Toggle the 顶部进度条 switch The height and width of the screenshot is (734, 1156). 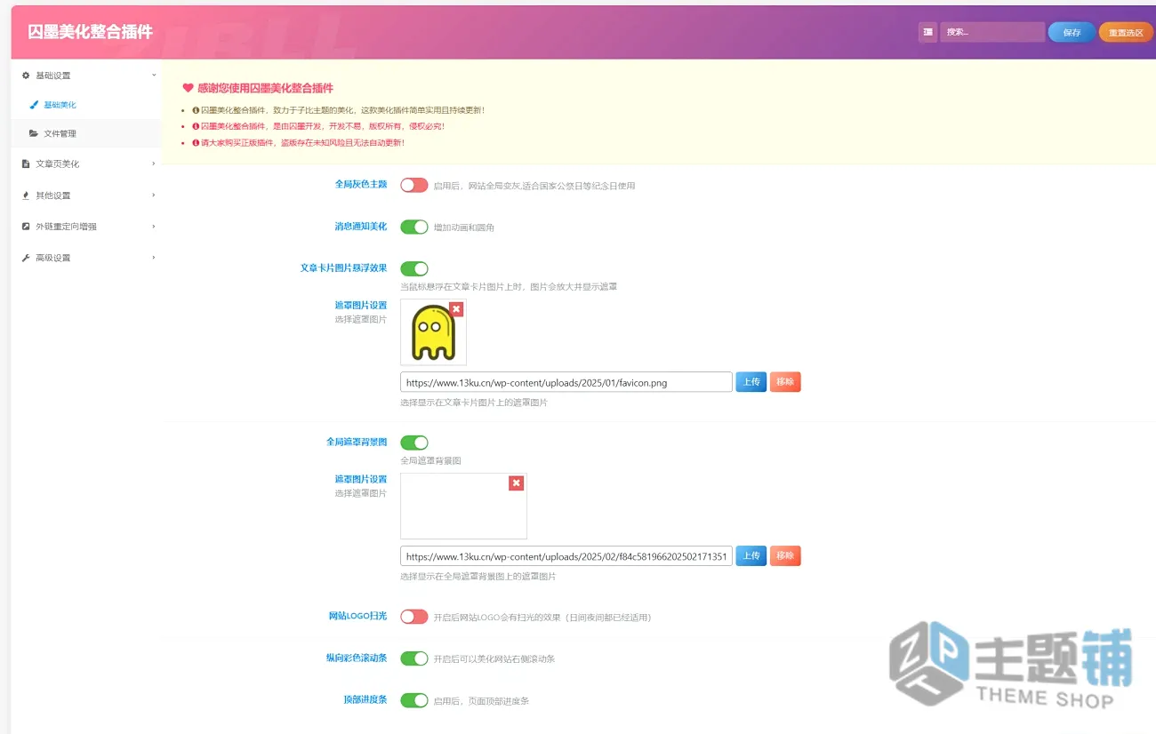pyautogui.click(x=414, y=700)
